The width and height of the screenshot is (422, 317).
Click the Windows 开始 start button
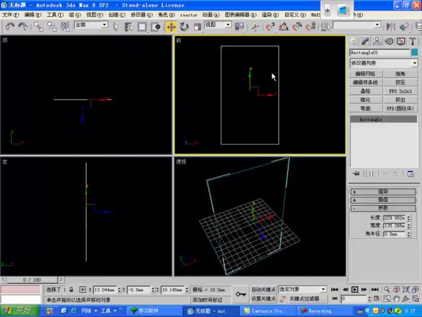(x=19, y=311)
